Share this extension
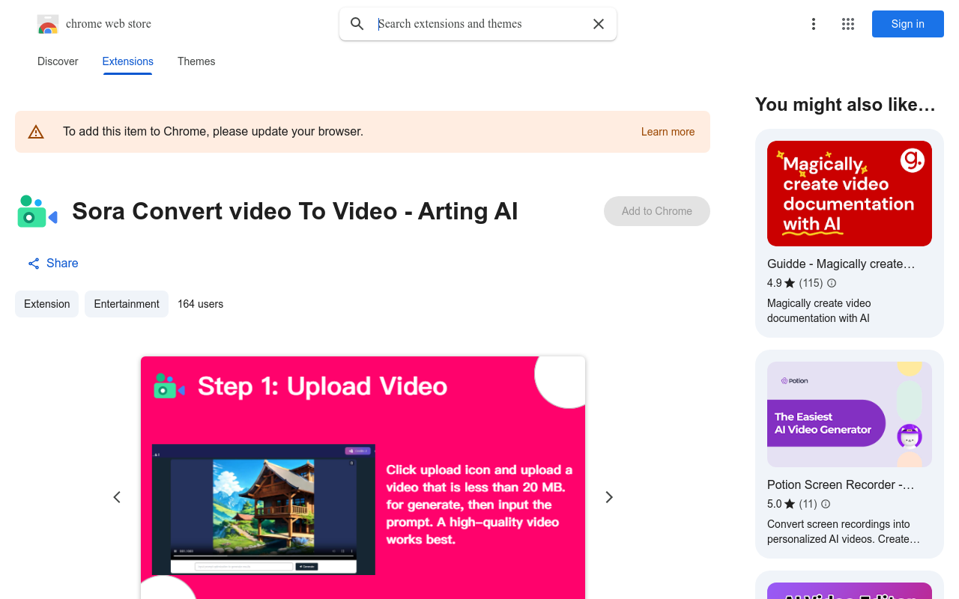This screenshot has height=599, width=959. 53,263
